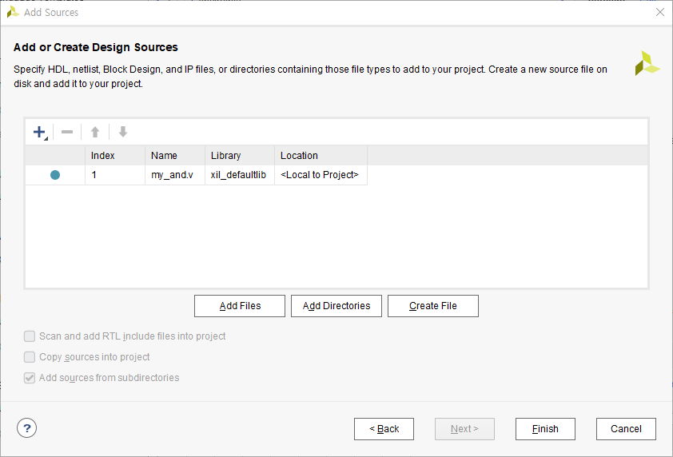
Task: Click the xil_defaultlib library cell
Action: tap(240, 175)
